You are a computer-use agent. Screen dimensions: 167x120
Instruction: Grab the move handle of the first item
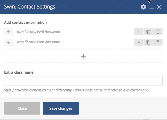[9, 32]
